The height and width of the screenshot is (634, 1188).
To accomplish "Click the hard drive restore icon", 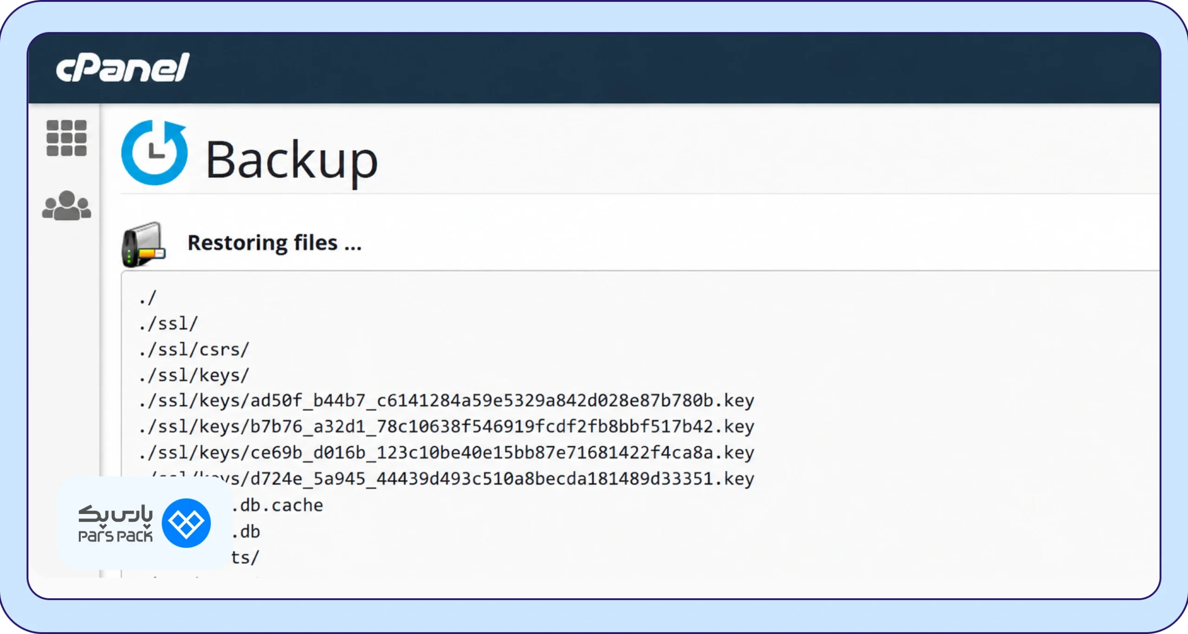I will [143, 244].
